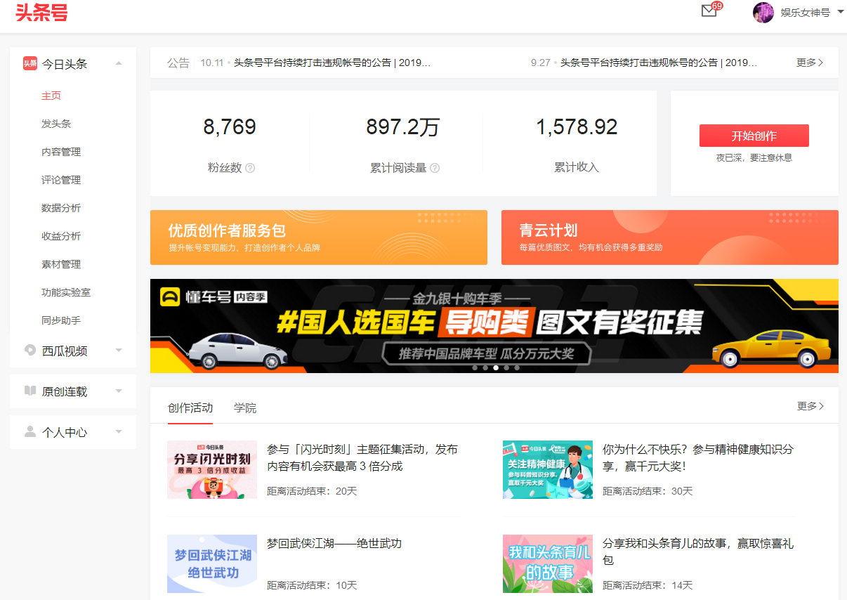Open 更多 next to the announcements
Viewport: 847px width, 600px height.
pyautogui.click(x=810, y=62)
